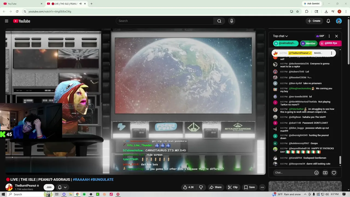Viewport: 350px width, 197px height.
Task: Click the Create button
Action: (x=314, y=21)
